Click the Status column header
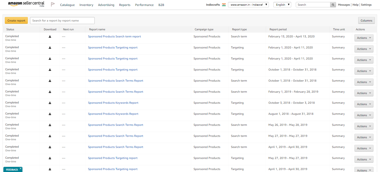The width and height of the screenshot is (380, 172). (10, 29)
